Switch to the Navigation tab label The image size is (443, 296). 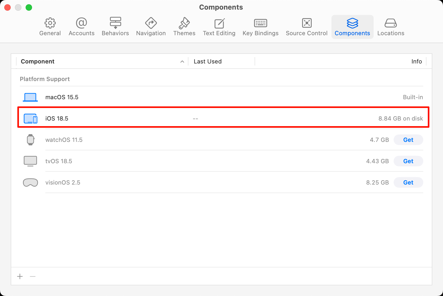(x=151, y=33)
